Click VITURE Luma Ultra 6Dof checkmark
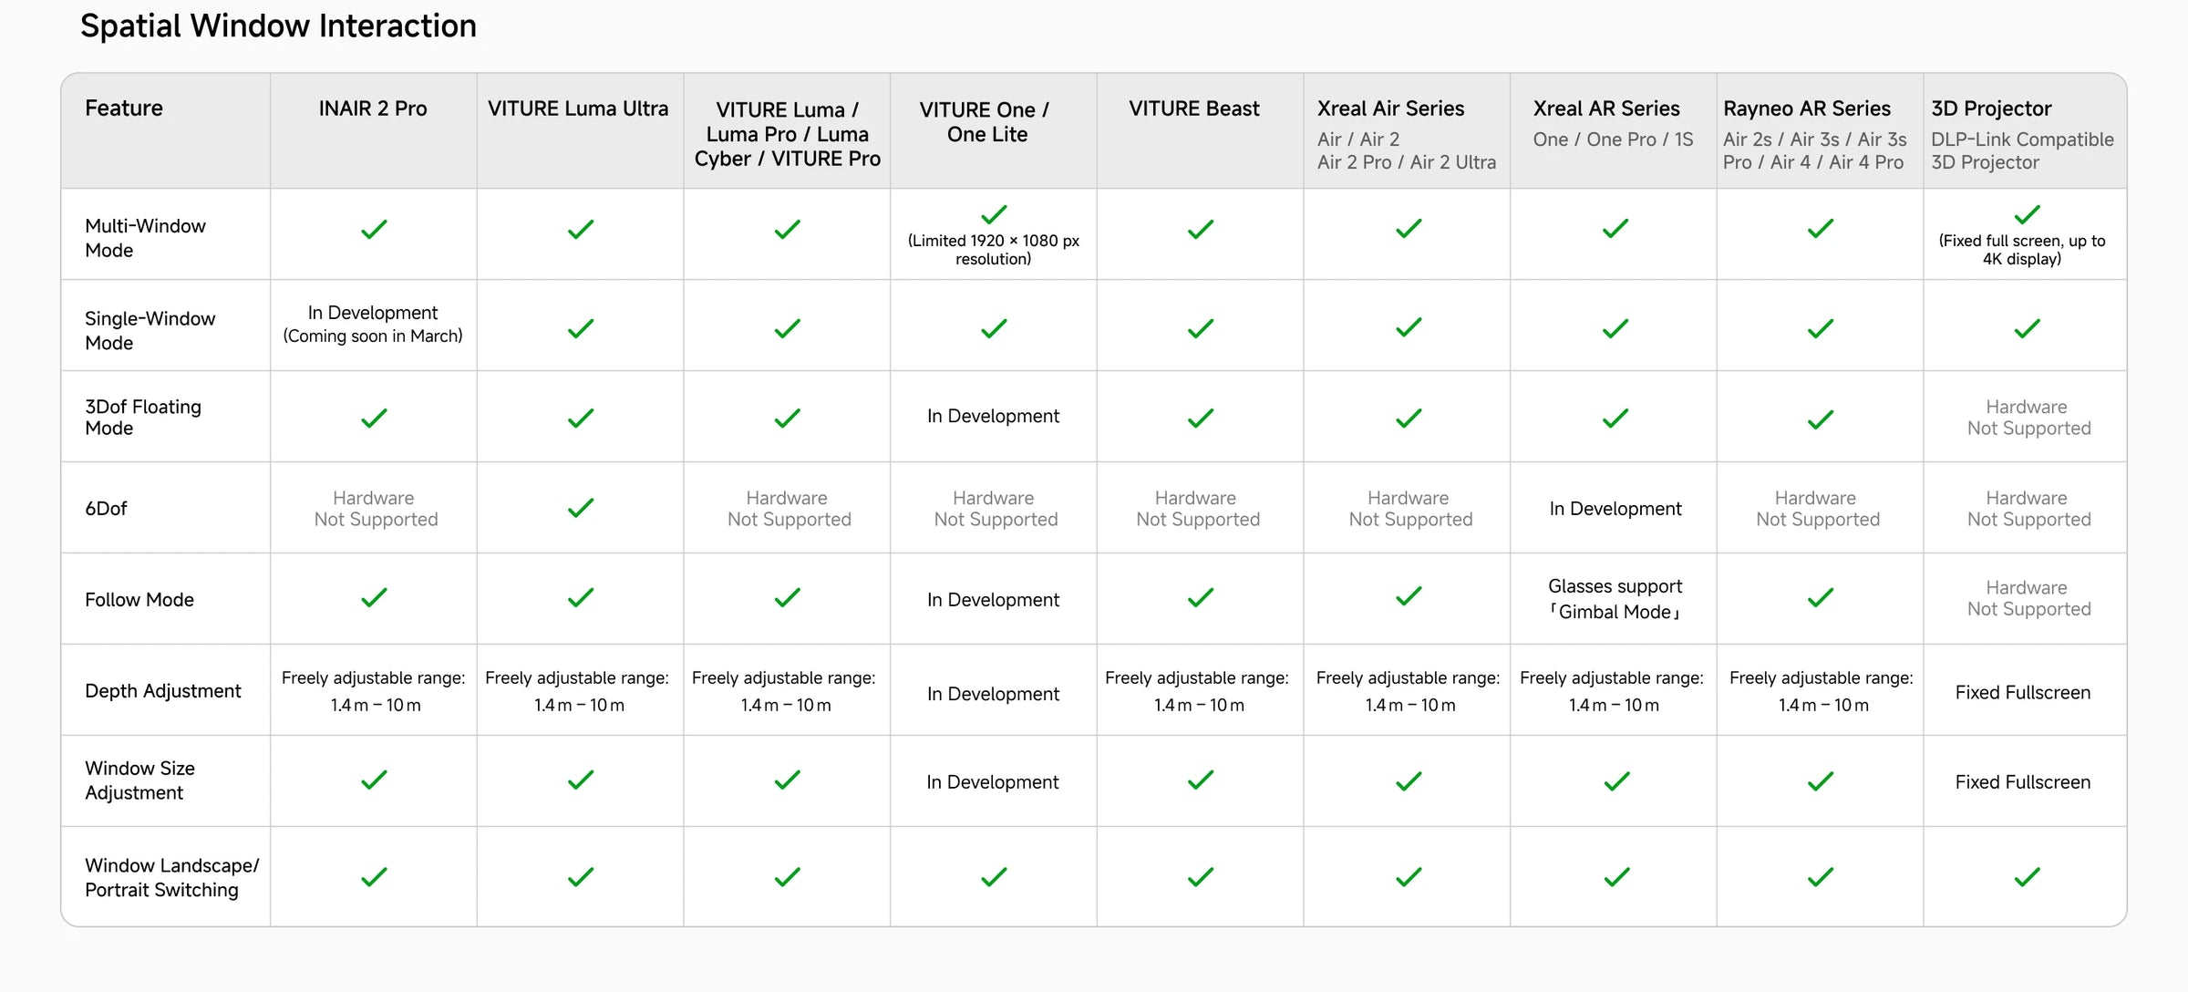Image resolution: width=2188 pixels, height=992 pixels. point(581,508)
